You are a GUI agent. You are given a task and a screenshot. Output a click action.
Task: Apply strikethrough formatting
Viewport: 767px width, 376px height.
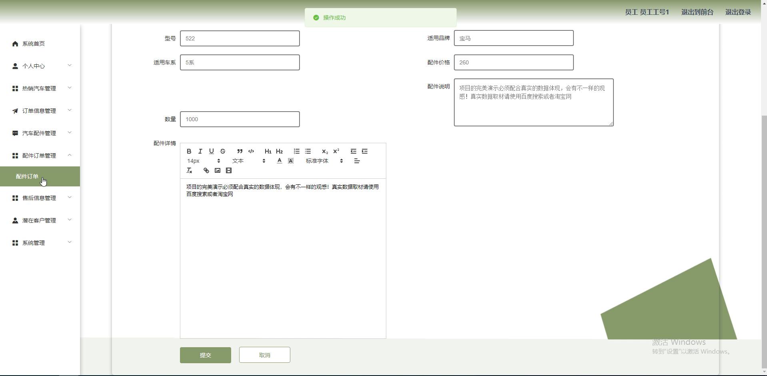[223, 151]
